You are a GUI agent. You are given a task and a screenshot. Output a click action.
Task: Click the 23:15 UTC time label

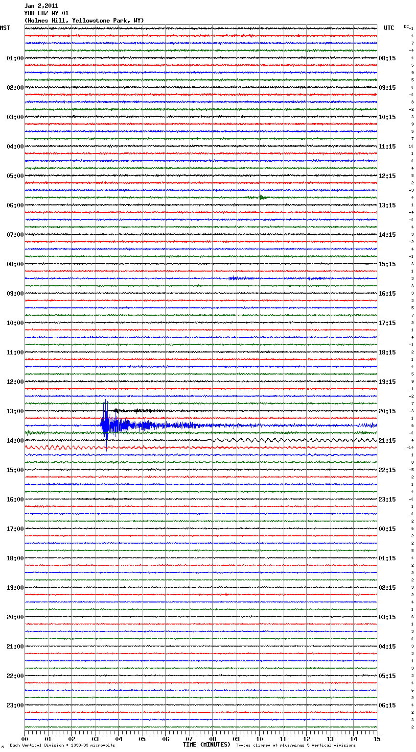click(x=387, y=500)
